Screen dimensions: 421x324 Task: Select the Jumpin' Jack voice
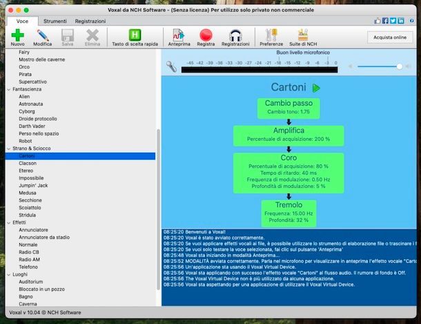pyautogui.click(x=33, y=186)
